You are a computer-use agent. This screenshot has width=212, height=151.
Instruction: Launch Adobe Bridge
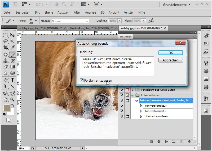tap(15, 5)
